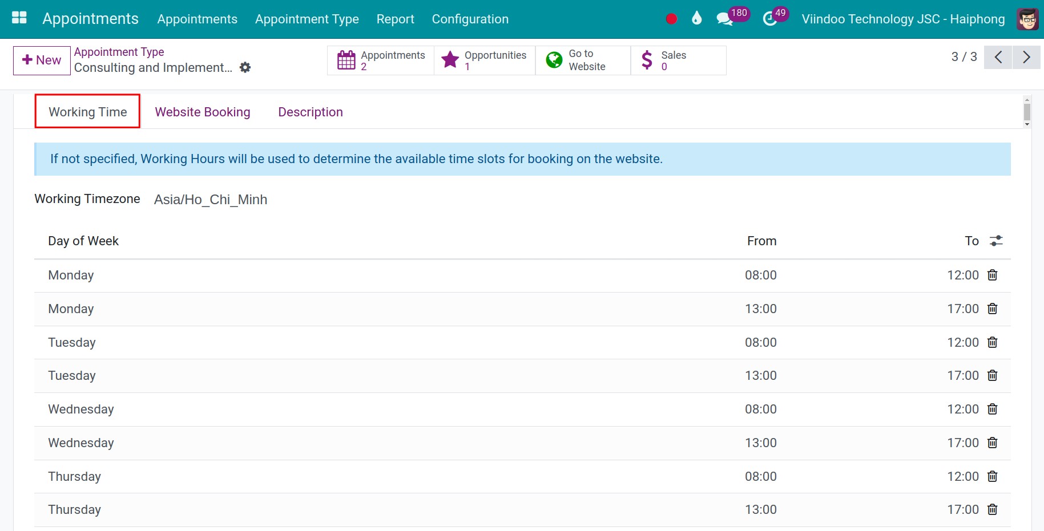
Task: Open the apps grid home menu icon
Action: [19, 18]
